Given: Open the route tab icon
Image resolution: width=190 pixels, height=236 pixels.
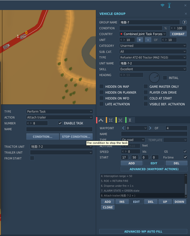Looking at the screenshot, I should [101, 120].
